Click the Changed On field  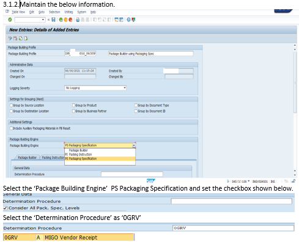pos(80,76)
